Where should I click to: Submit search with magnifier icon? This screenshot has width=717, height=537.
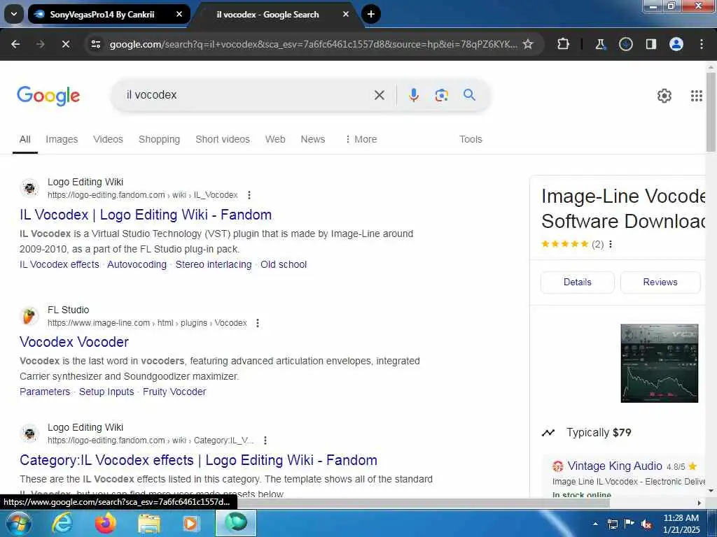(469, 95)
